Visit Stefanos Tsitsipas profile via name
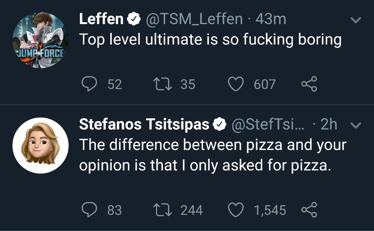 tap(144, 124)
